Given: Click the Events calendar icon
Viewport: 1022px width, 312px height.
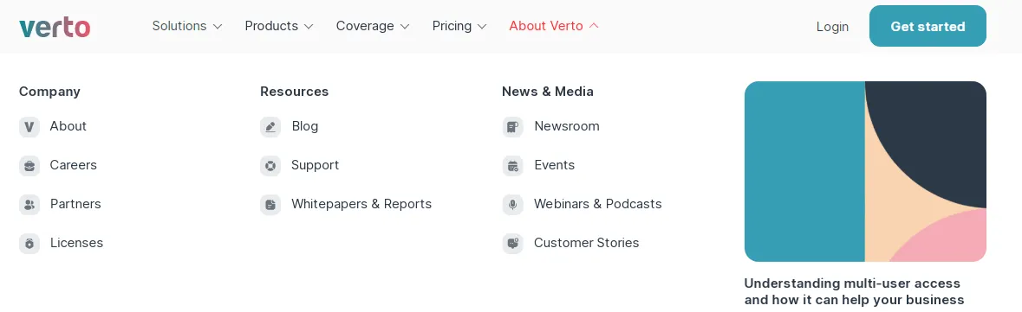Looking at the screenshot, I should tap(513, 166).
